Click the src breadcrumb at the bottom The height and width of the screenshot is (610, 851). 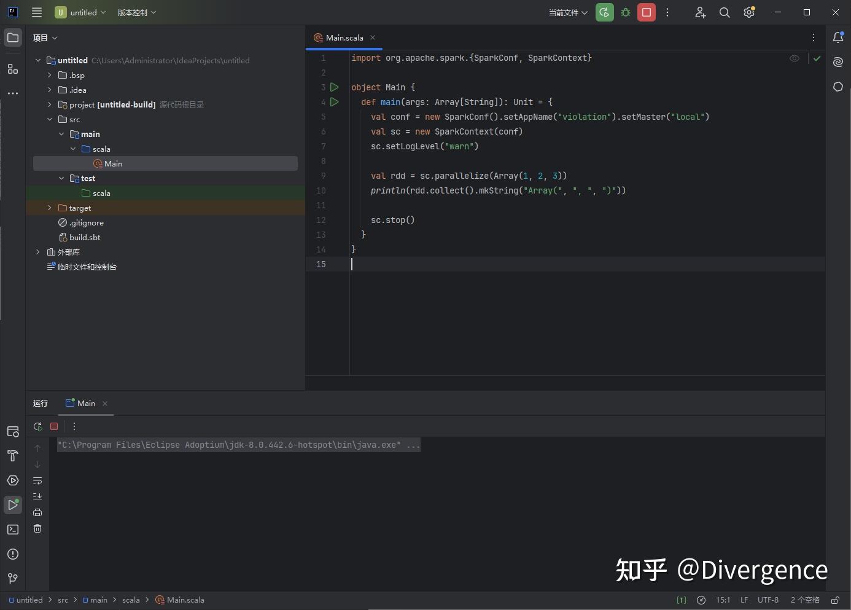[63, 600]
